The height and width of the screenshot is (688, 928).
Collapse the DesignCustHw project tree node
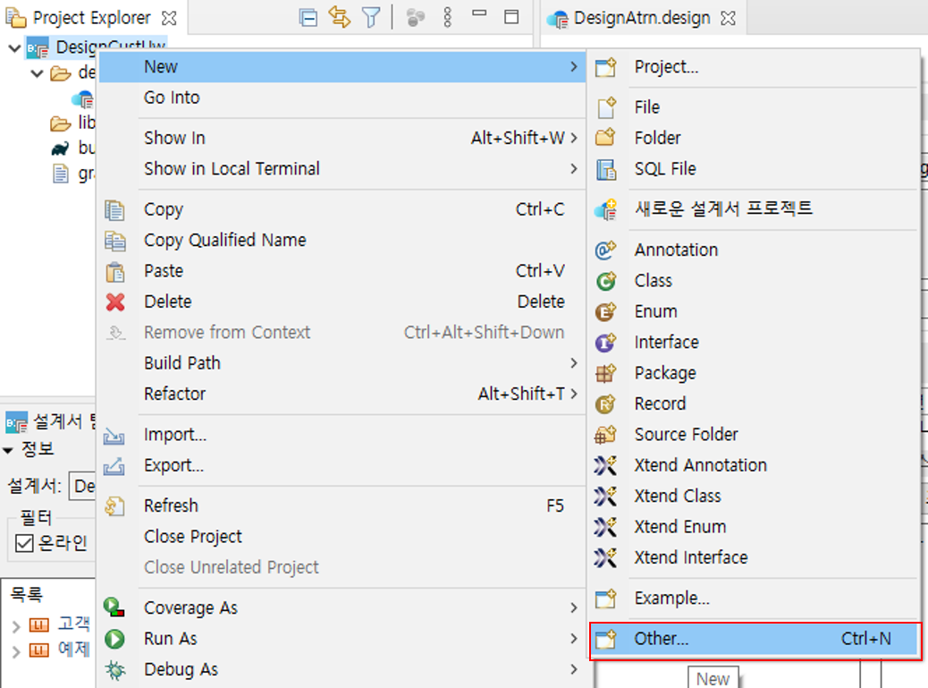[x=13, y=47]
